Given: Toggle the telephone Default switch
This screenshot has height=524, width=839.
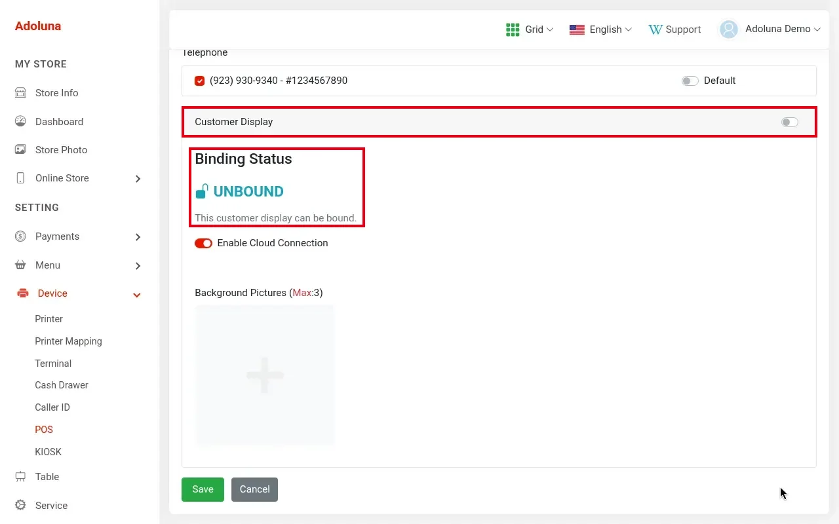Looking at the screenshot, I should tap(690, 81).
